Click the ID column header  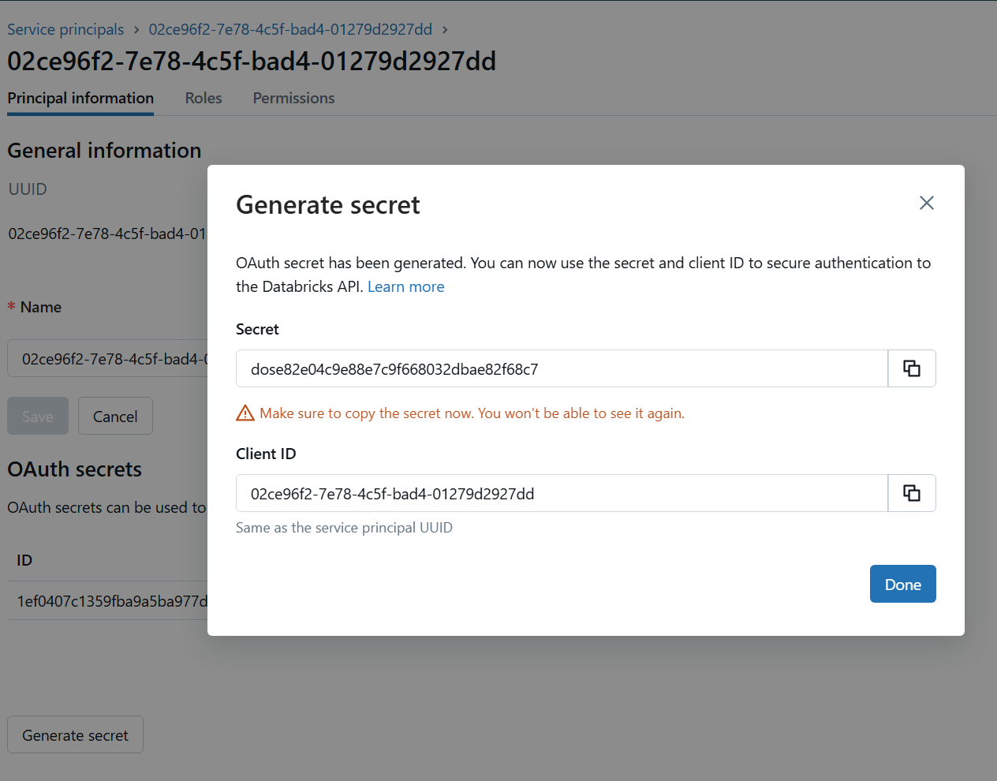click(24, 560)
